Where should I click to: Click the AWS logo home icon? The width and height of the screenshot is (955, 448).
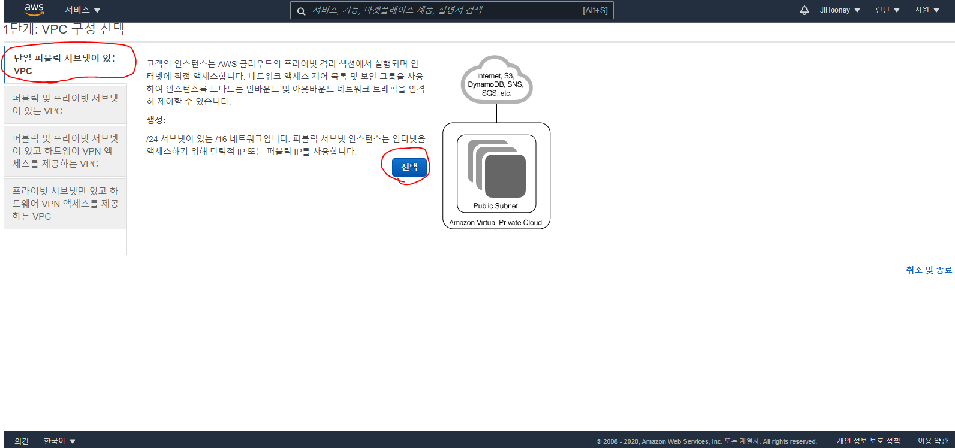[x=34, y=10]
